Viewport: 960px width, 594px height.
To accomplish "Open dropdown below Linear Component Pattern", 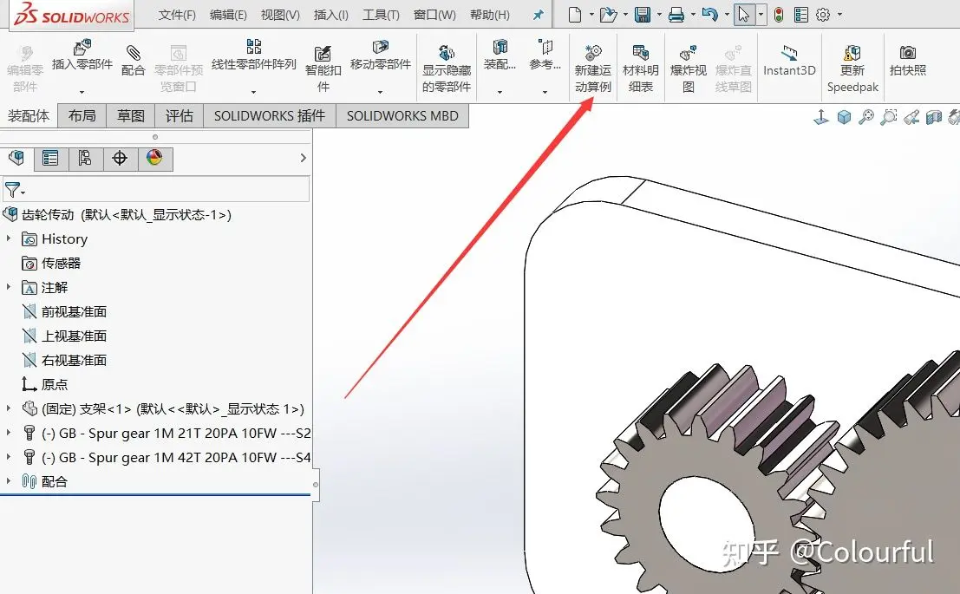I will 253,93.
